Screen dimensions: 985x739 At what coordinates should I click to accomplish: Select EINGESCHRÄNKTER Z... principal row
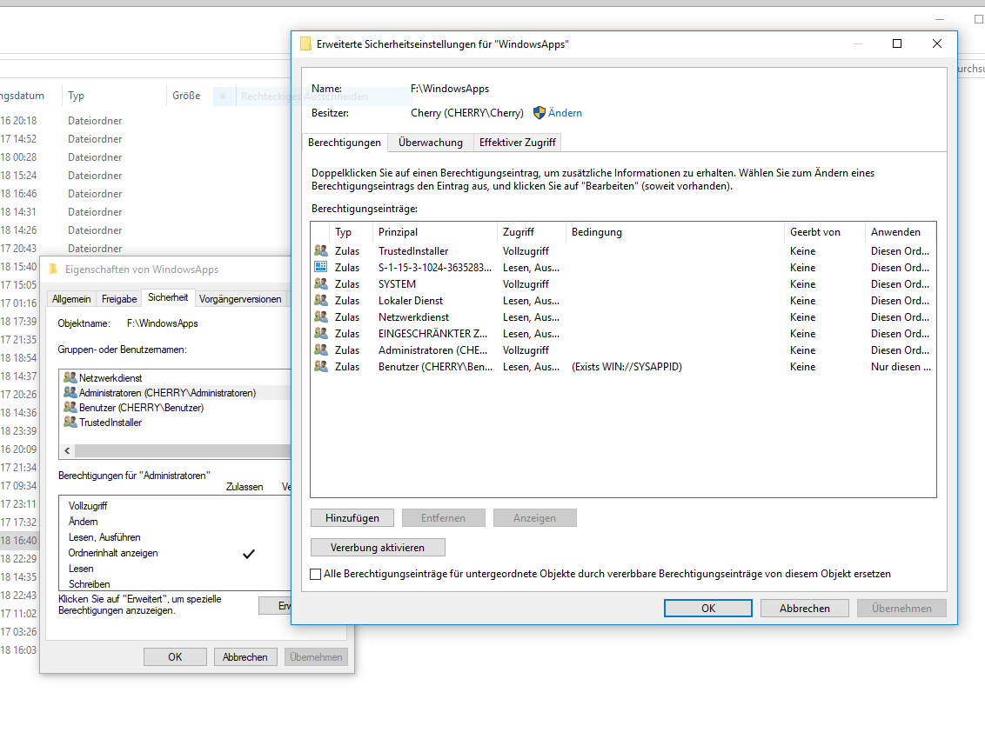coord(432,333)
